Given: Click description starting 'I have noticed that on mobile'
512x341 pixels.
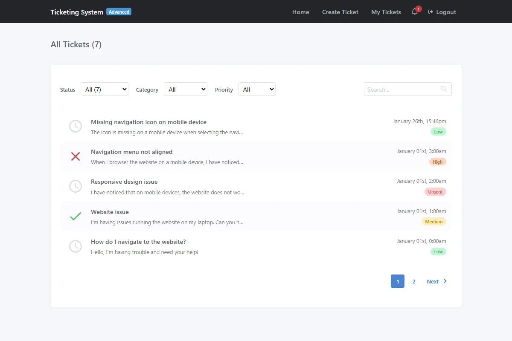Looking at the screenshot, I should click(x=168, y=192).
